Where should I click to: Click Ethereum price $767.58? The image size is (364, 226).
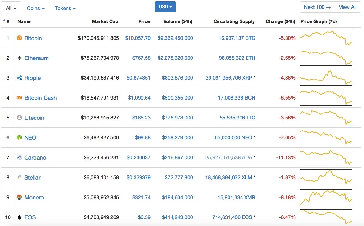click(141, 58)
